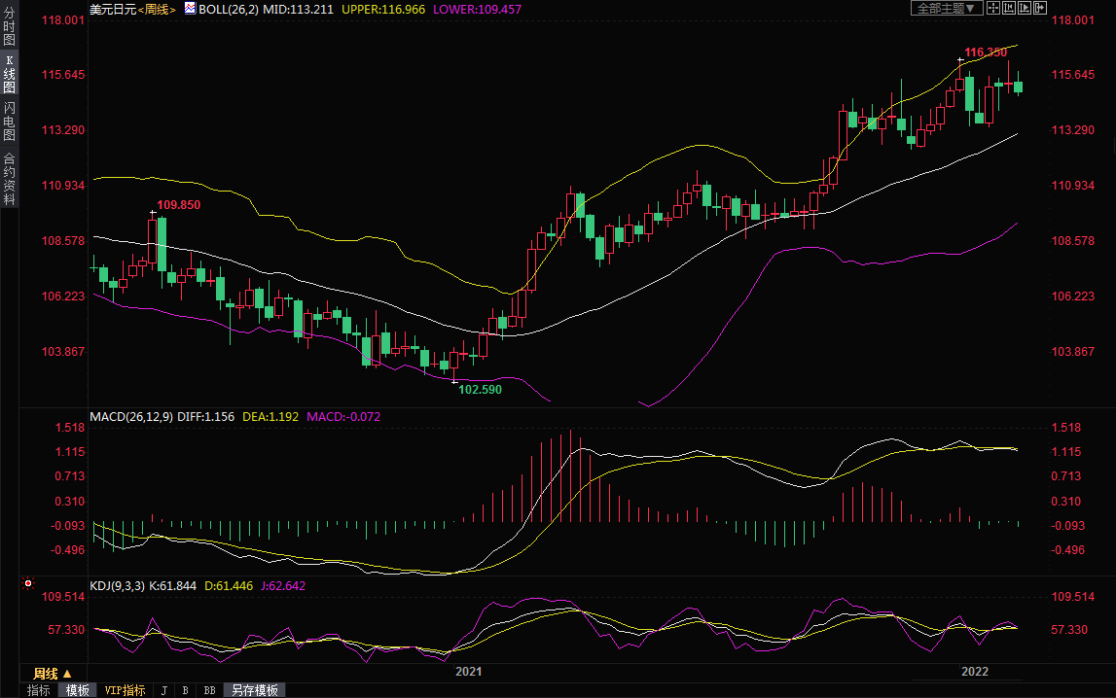Open the 全部主题 dropdown
The width and height of the screenshot is (1116, 698).
946,8
